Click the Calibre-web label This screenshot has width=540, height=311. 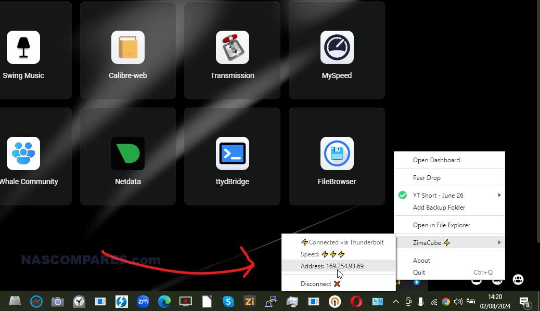point(128,75)
